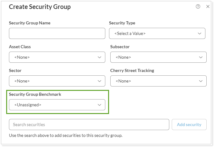
Task: Click into the Search securities box
Action: pyautogui.click(x=89, y=125)
